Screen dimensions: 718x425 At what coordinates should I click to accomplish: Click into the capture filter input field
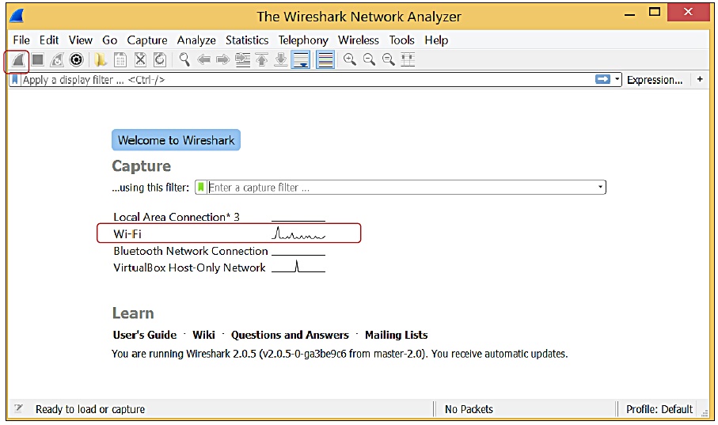[x=396, y=188]
